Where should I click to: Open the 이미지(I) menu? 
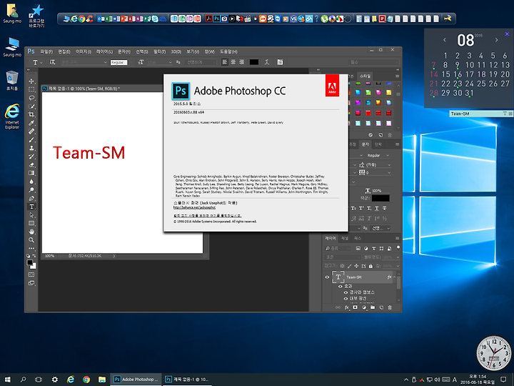click(84, 51)
